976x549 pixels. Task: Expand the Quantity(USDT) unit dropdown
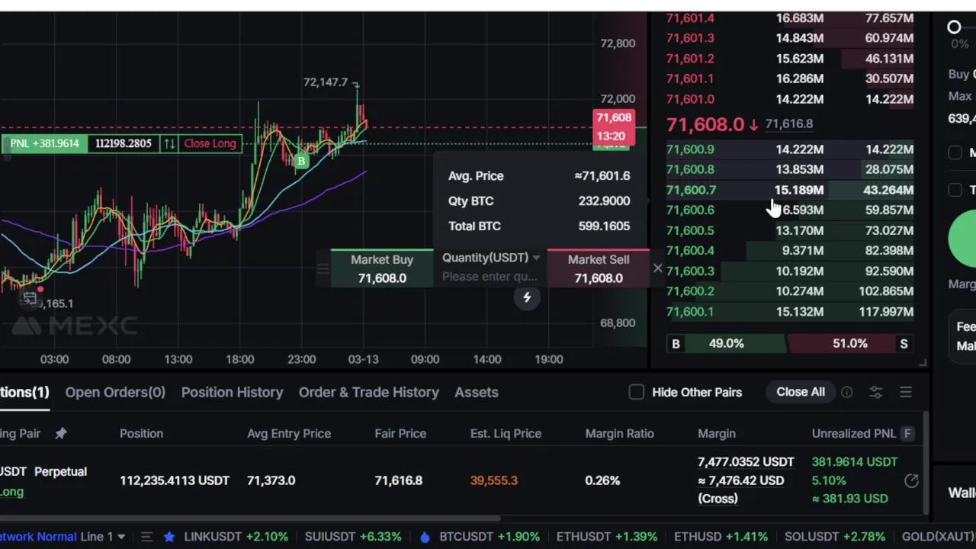(x=536, y=258)
